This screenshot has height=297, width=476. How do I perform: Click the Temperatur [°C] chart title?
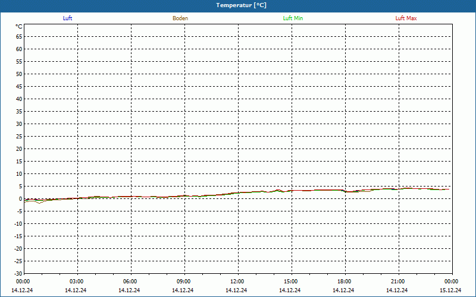[242, 5]
